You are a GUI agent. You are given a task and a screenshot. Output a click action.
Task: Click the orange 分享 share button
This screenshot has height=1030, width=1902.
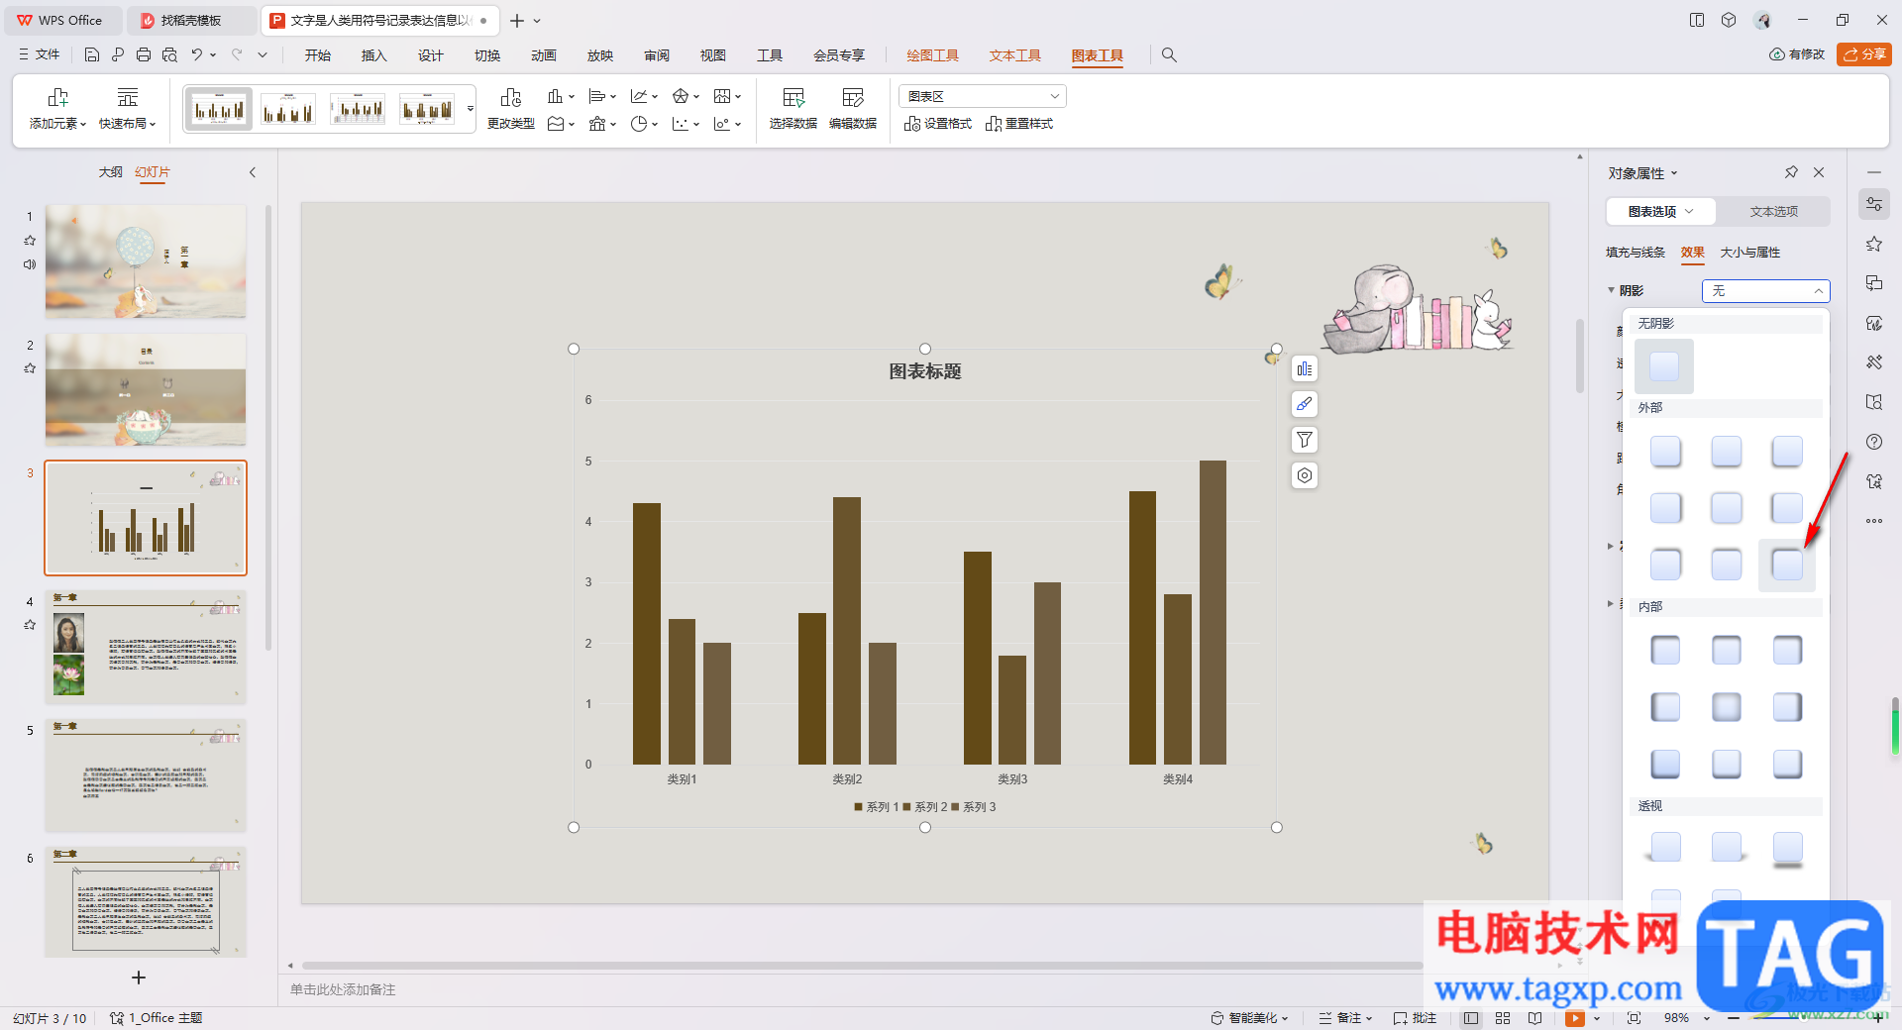click(1863, 54)
